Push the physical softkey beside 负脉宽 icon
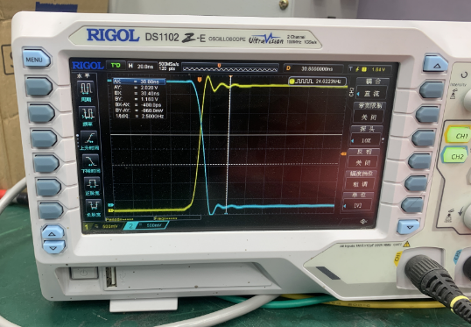 [51, 210]
